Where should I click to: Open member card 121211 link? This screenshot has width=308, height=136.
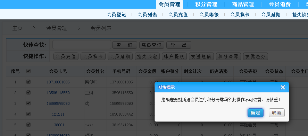click(x=58, y=114)
